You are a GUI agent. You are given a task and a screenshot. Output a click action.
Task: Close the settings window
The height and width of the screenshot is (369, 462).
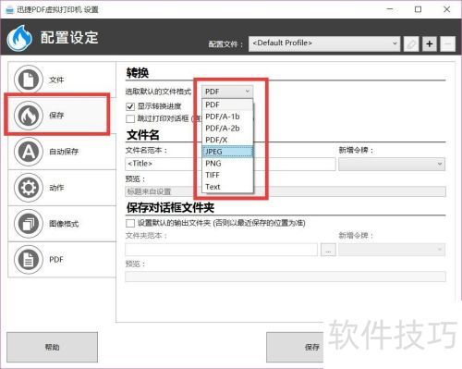(446, 9)
